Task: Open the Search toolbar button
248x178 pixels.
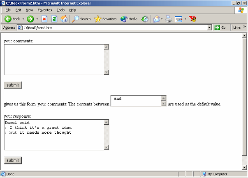Action: coord(81,19)
